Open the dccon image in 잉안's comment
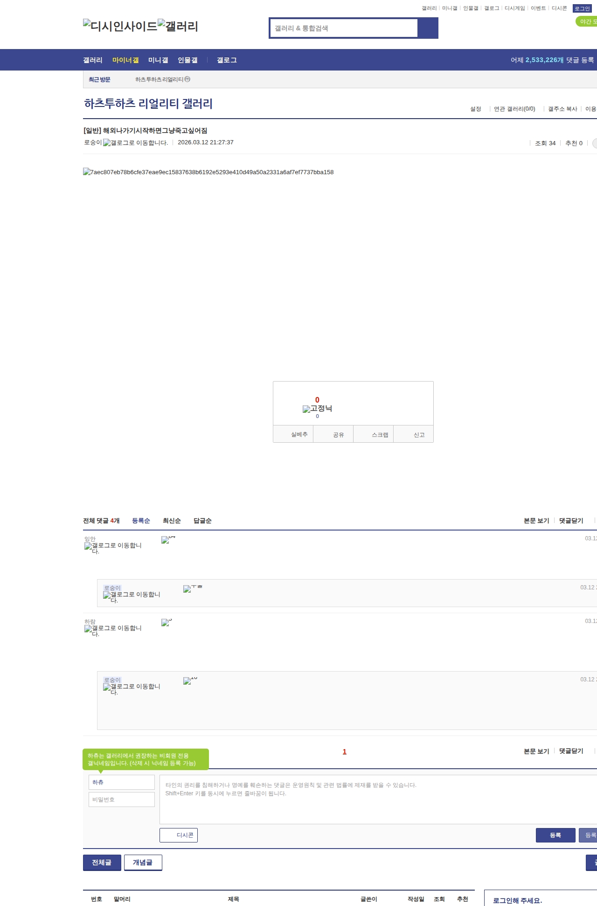This screenshot has width=597, height=906. 168,540
